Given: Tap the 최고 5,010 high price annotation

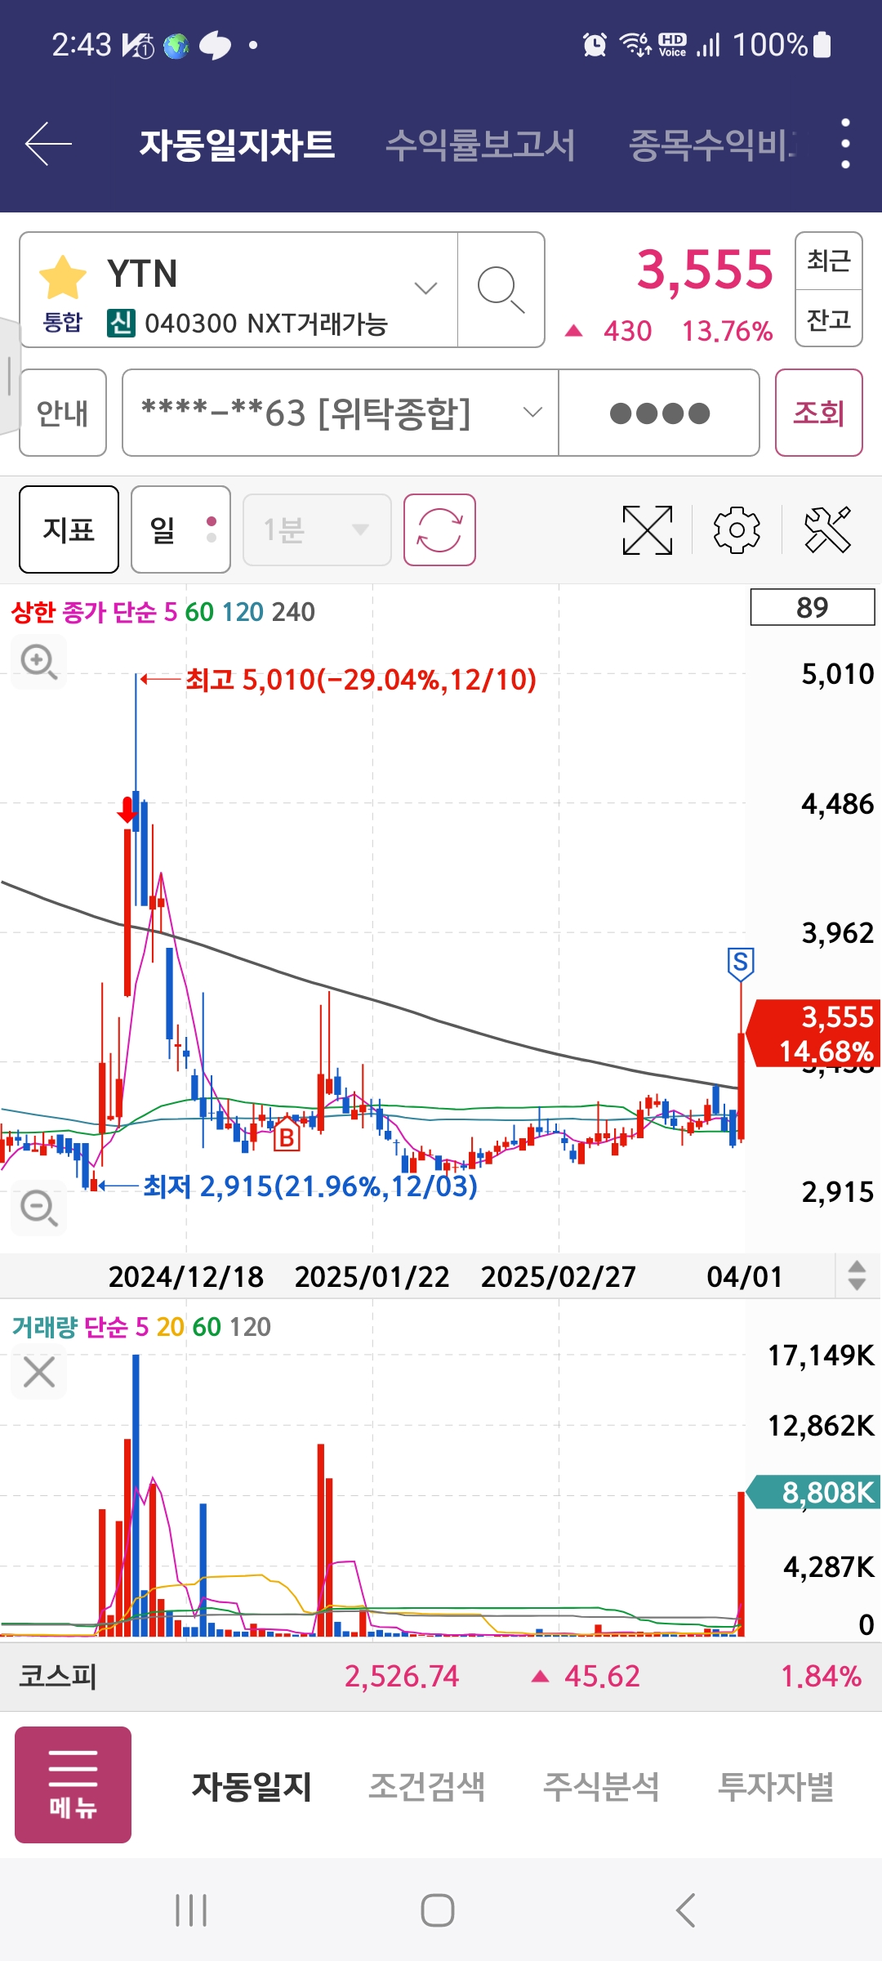Looking at the screenshot, I should pyautogui.click(x=361, y=679).
